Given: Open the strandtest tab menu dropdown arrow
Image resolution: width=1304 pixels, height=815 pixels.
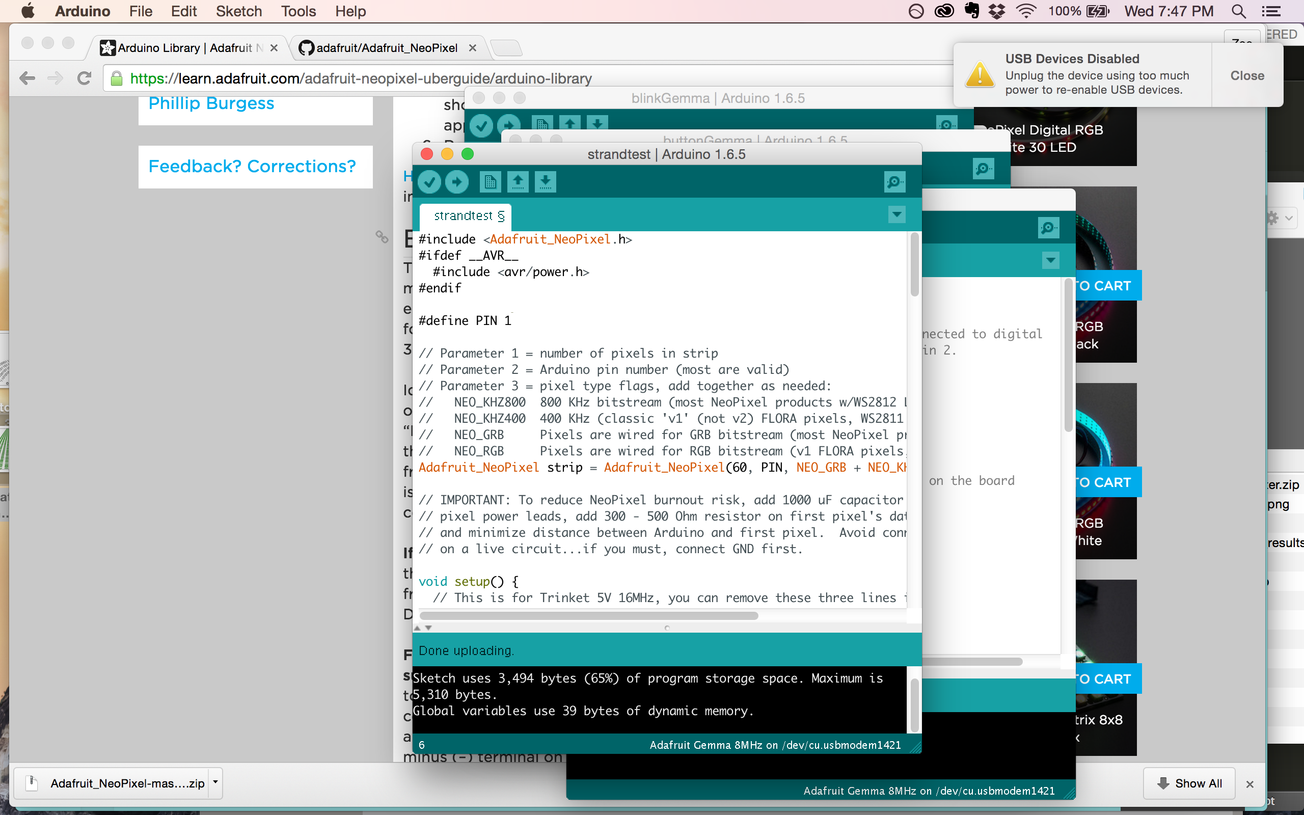Looking at the screenshot, I should point(896,214).
